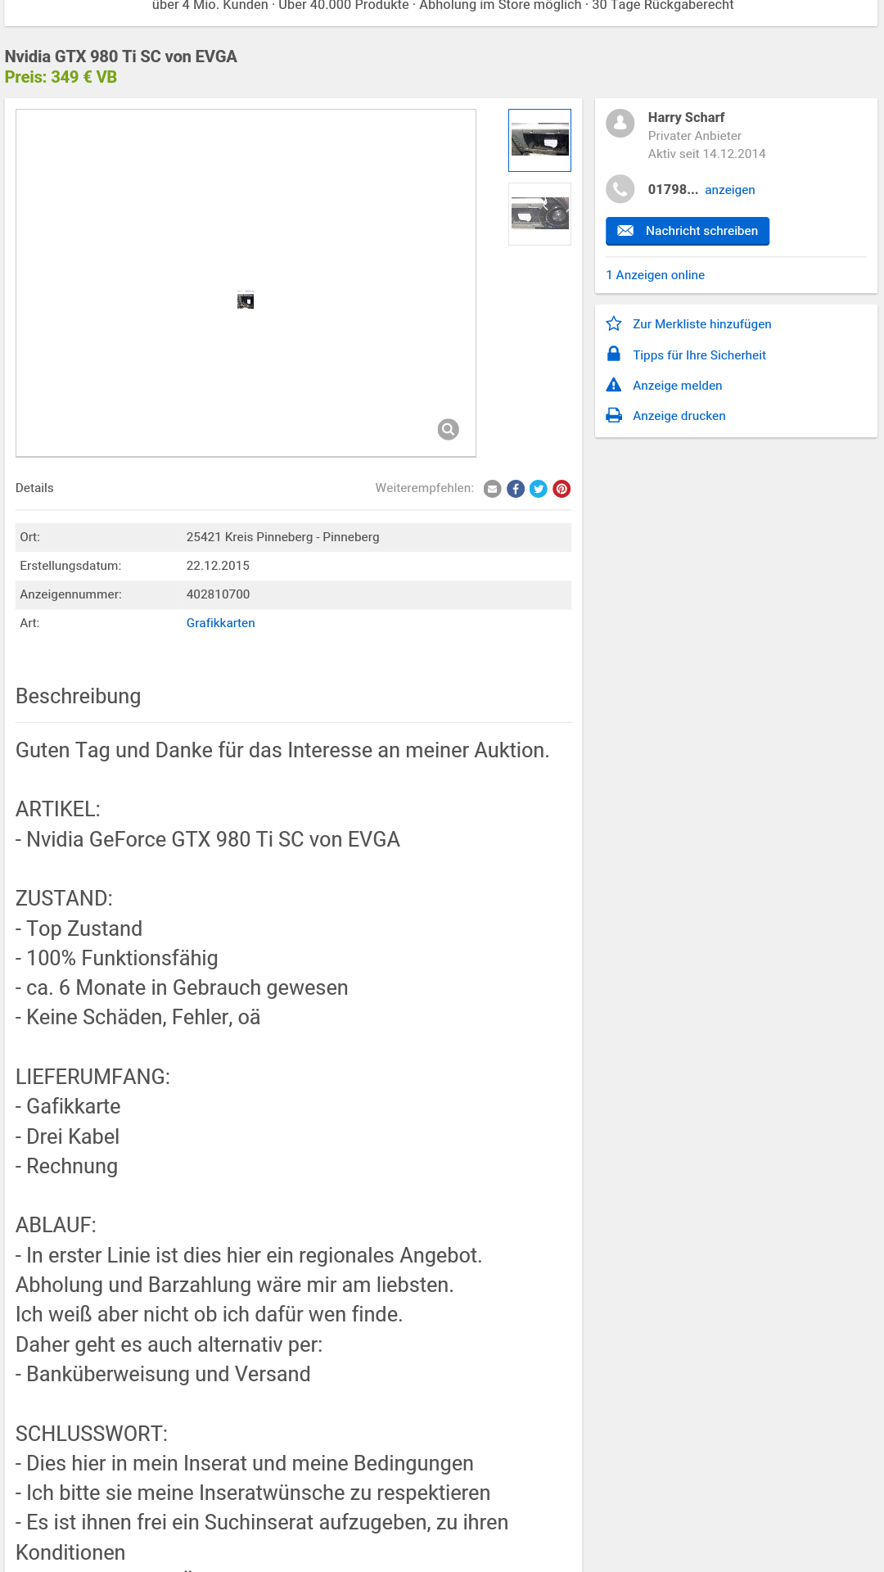Click the listing title Nvidia GTX 980 Ti SC
This screenshot has width=884, height=1572.
(x=121, y=56)
